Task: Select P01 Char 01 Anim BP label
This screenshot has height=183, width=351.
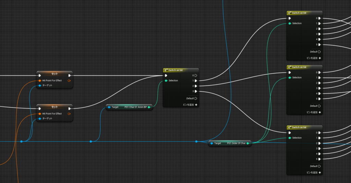Action: pyautogui.click(x=136, y=107)
